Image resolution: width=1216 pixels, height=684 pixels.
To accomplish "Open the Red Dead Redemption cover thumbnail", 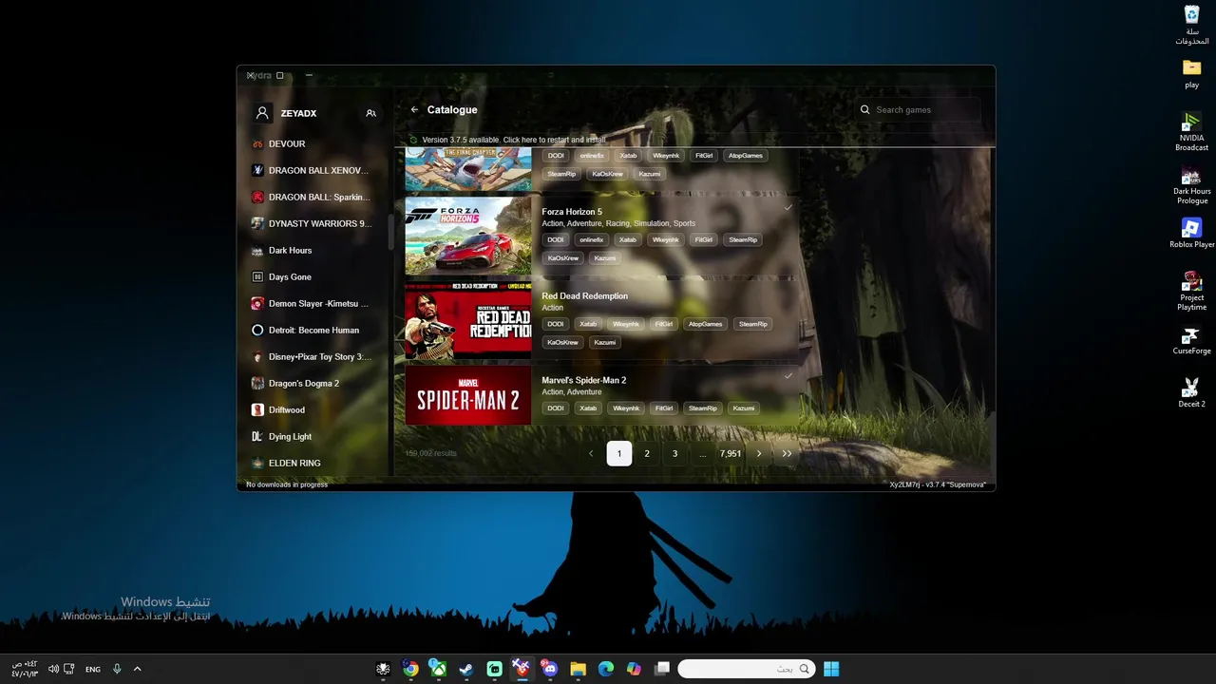I will coord(468,320).
